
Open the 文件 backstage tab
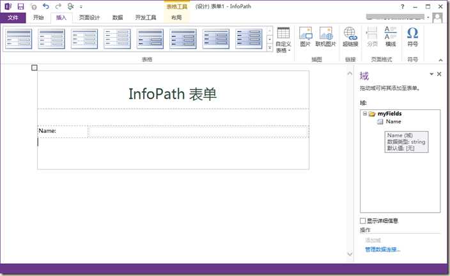pyautogui.click(x=13, y=18)
